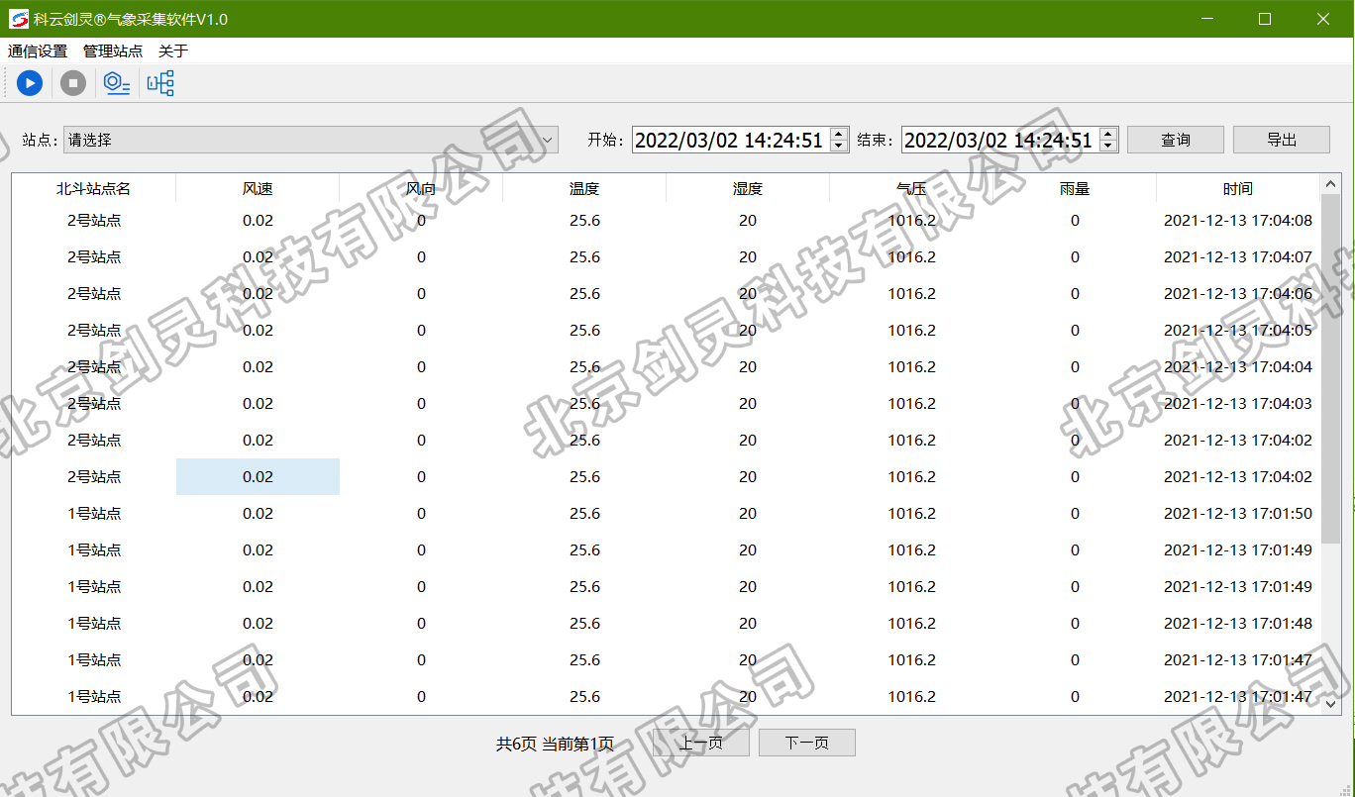Increase the 开始 time with up arrow
Screen dimensions: 1355x797
pos(839,134)
